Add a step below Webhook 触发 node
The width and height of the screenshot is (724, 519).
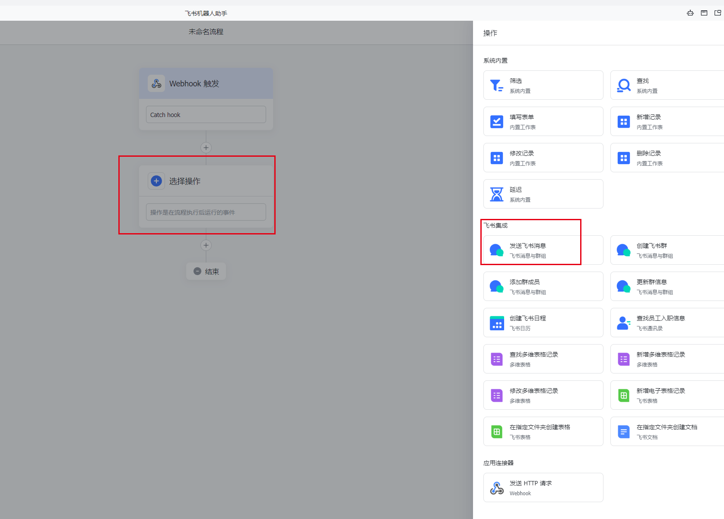click(x=206, y=148)
